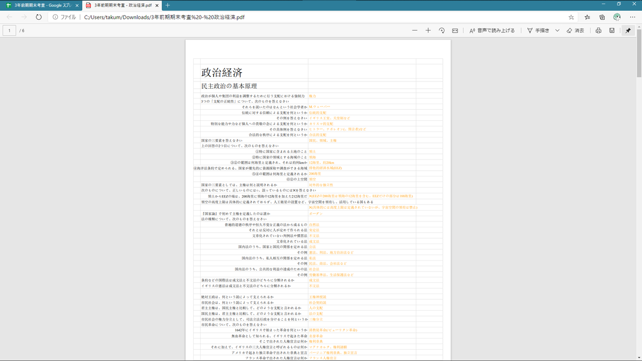Add this page to favorites star
The width and height of the screenshot is (642, 361).
[571, 17]
